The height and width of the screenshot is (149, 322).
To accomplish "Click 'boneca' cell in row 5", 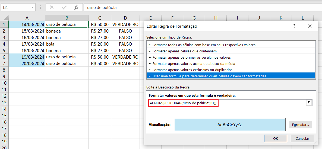I will (x=67, y=50).
